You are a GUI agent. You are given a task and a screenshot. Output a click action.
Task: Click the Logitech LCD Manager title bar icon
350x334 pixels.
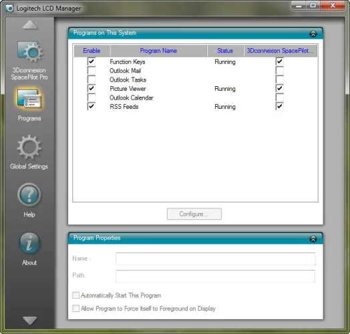(x=9, y=9)
